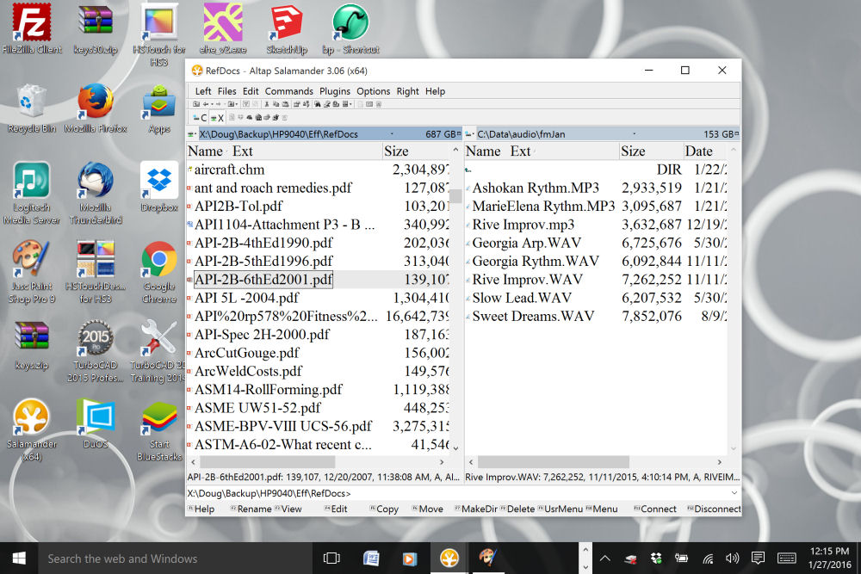Click the Salamander icon in the taskbar
Viewport: 861px width, 574px height.
[449, 558]
